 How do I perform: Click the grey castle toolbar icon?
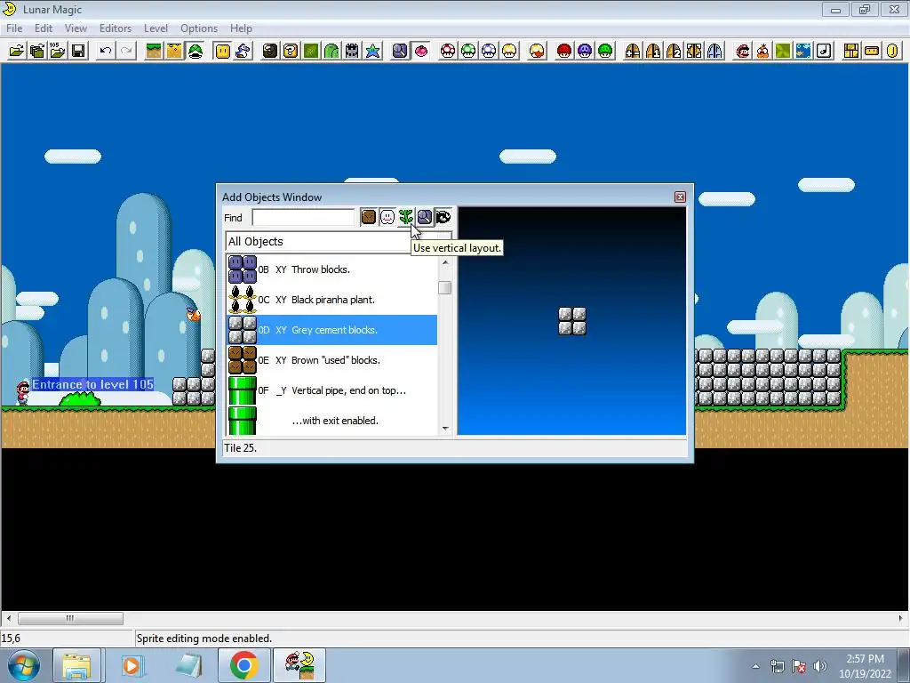pyautogui.click(x=352, y=51)
